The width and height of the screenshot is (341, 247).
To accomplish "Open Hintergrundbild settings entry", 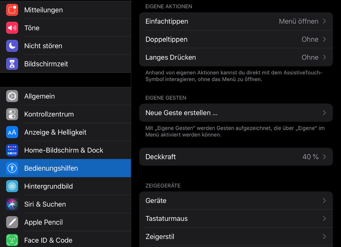I will pyautogui.click(x=48, y=186).
